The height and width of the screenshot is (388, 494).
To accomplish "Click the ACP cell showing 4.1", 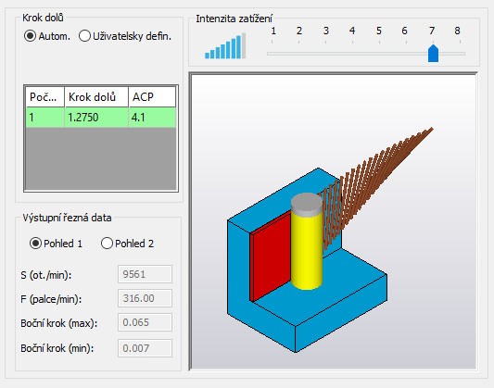I will click(152, 118).
